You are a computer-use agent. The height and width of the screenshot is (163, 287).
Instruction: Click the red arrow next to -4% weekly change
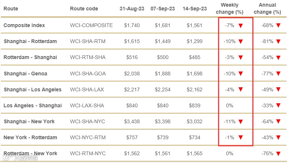coord(240,90)
